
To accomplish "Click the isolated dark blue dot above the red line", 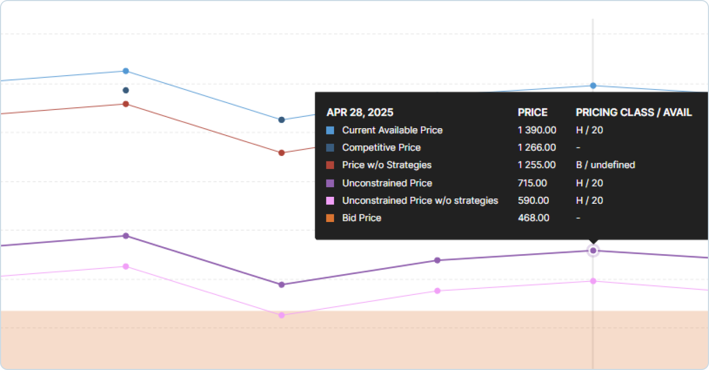I will pyautogui.click(x=126, y=90).
